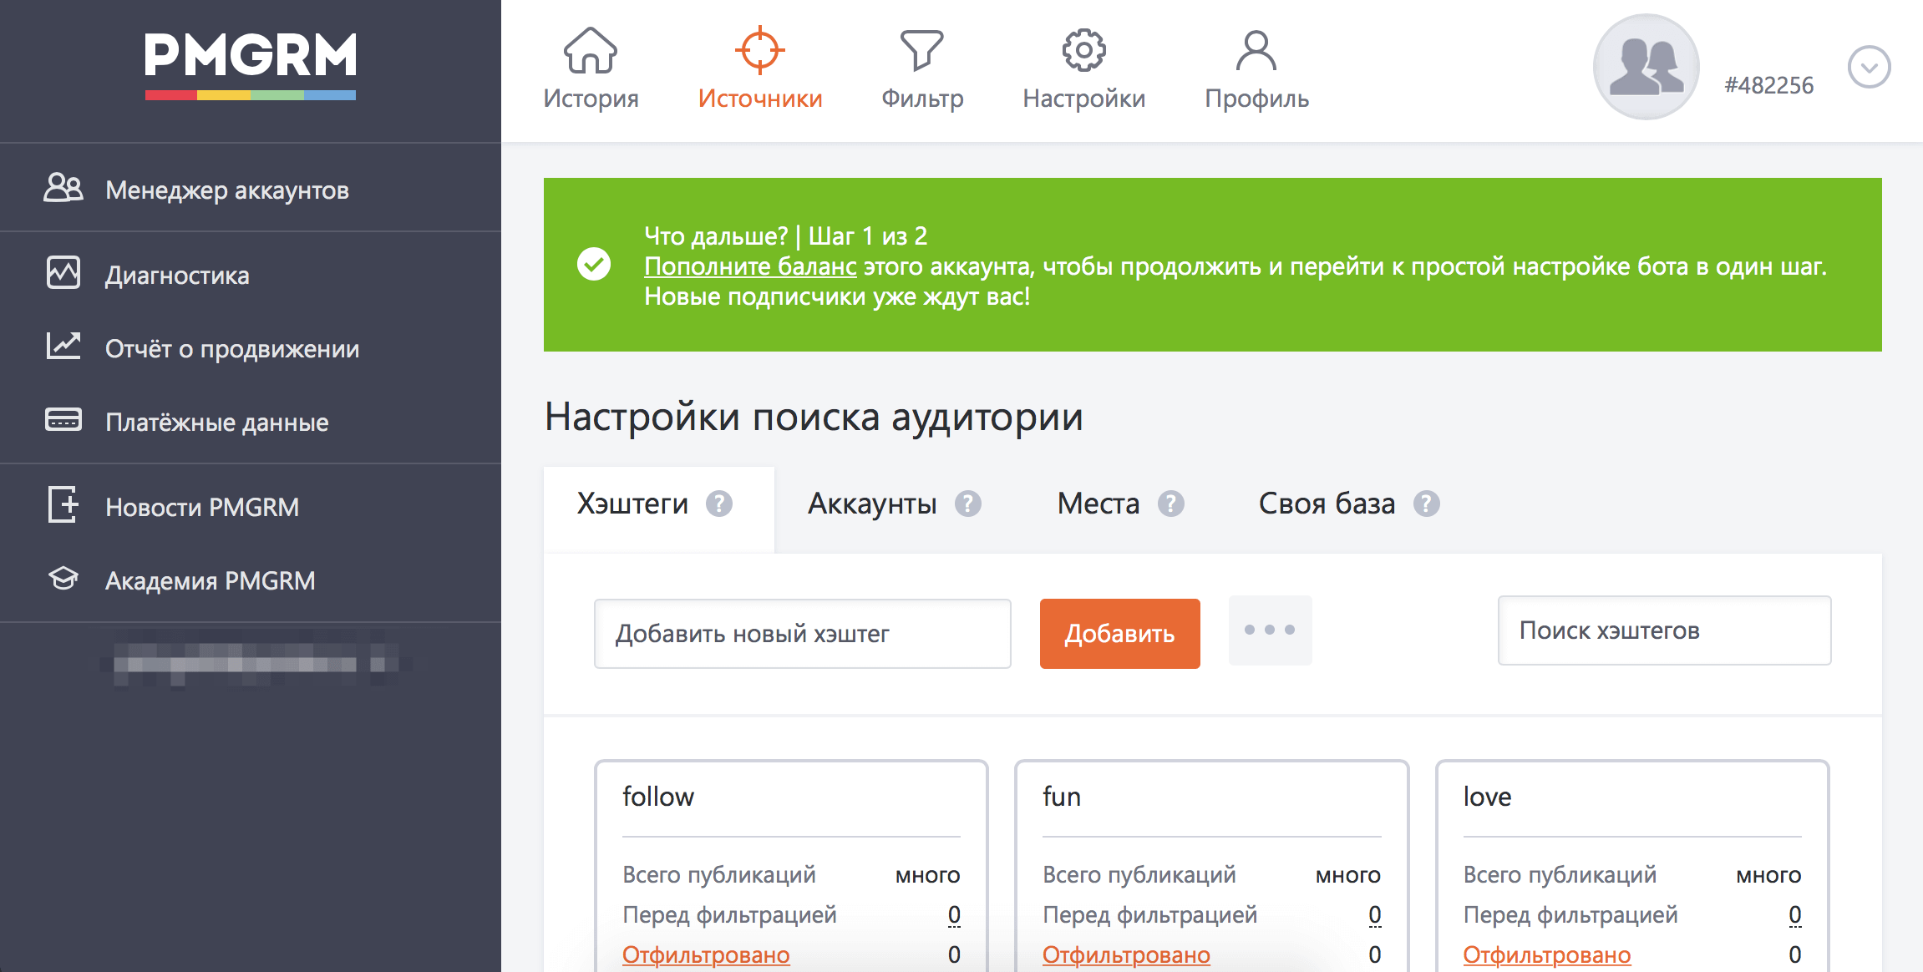
Task: Click the user avatar thumbnail
Action: click(1646, 67)
